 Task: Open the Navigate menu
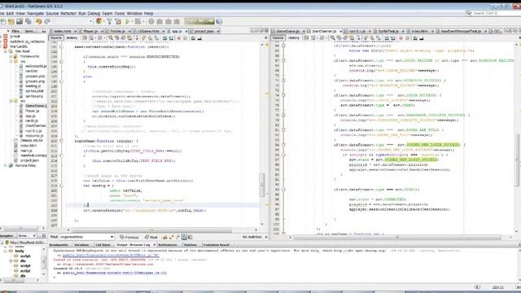coord(35,13)
